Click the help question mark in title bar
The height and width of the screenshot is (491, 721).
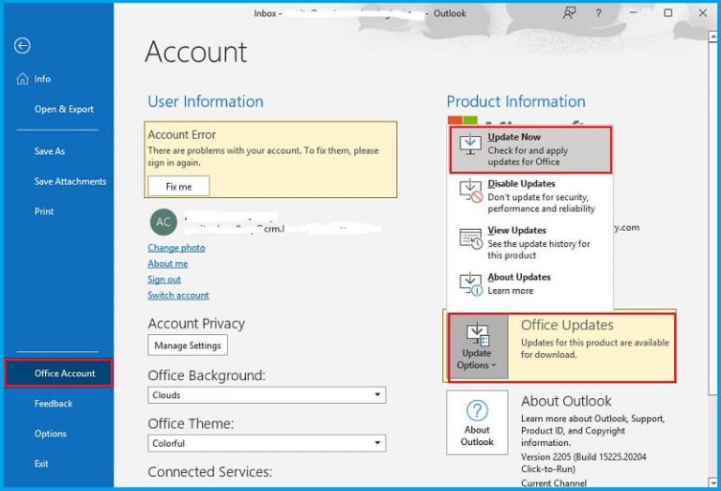(x=598, y=13)
